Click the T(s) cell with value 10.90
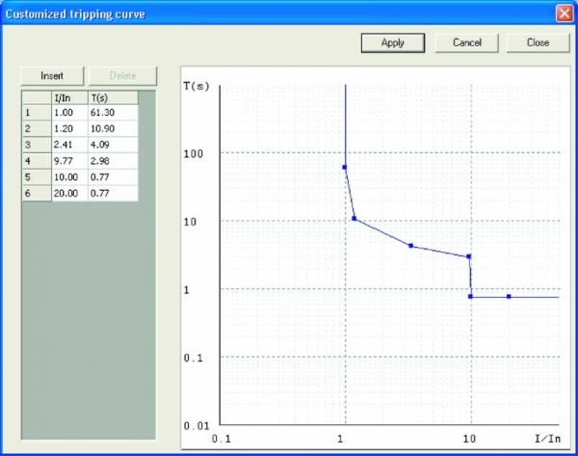The image size is (578, 456). coord(112,128)
